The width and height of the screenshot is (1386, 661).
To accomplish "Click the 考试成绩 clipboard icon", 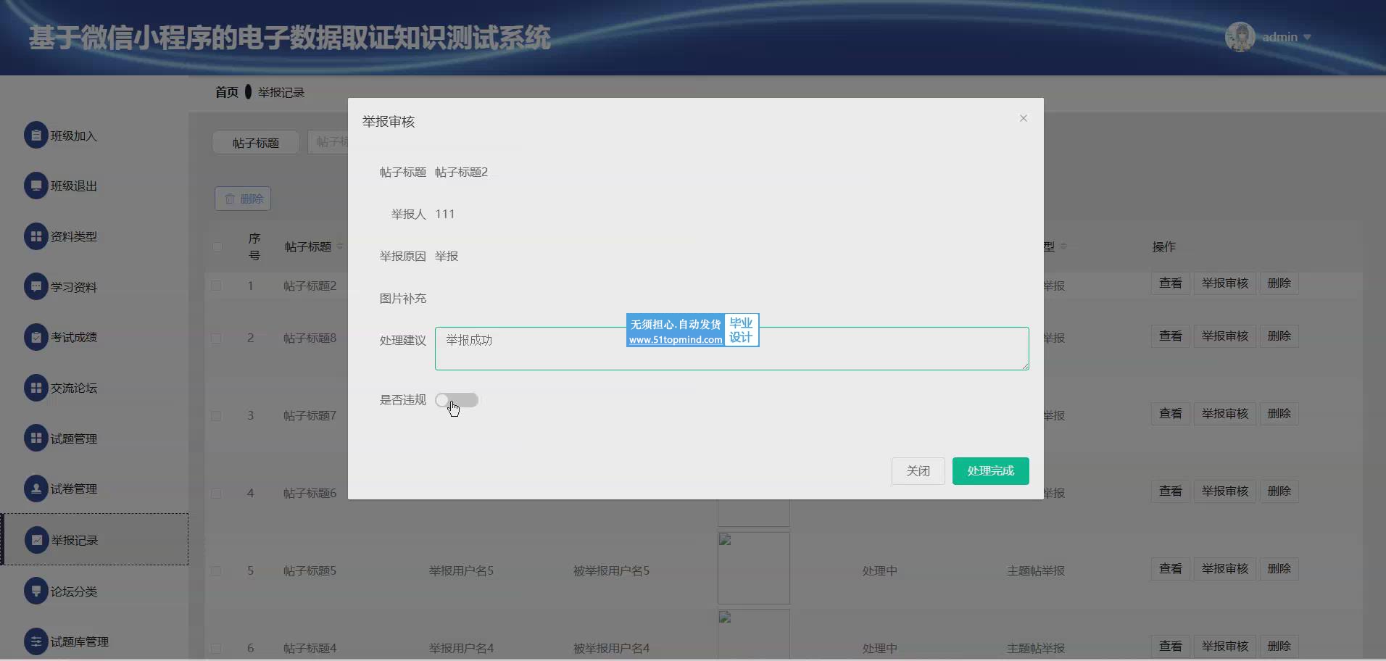I will pyautogui.click(x=36, y=337).
